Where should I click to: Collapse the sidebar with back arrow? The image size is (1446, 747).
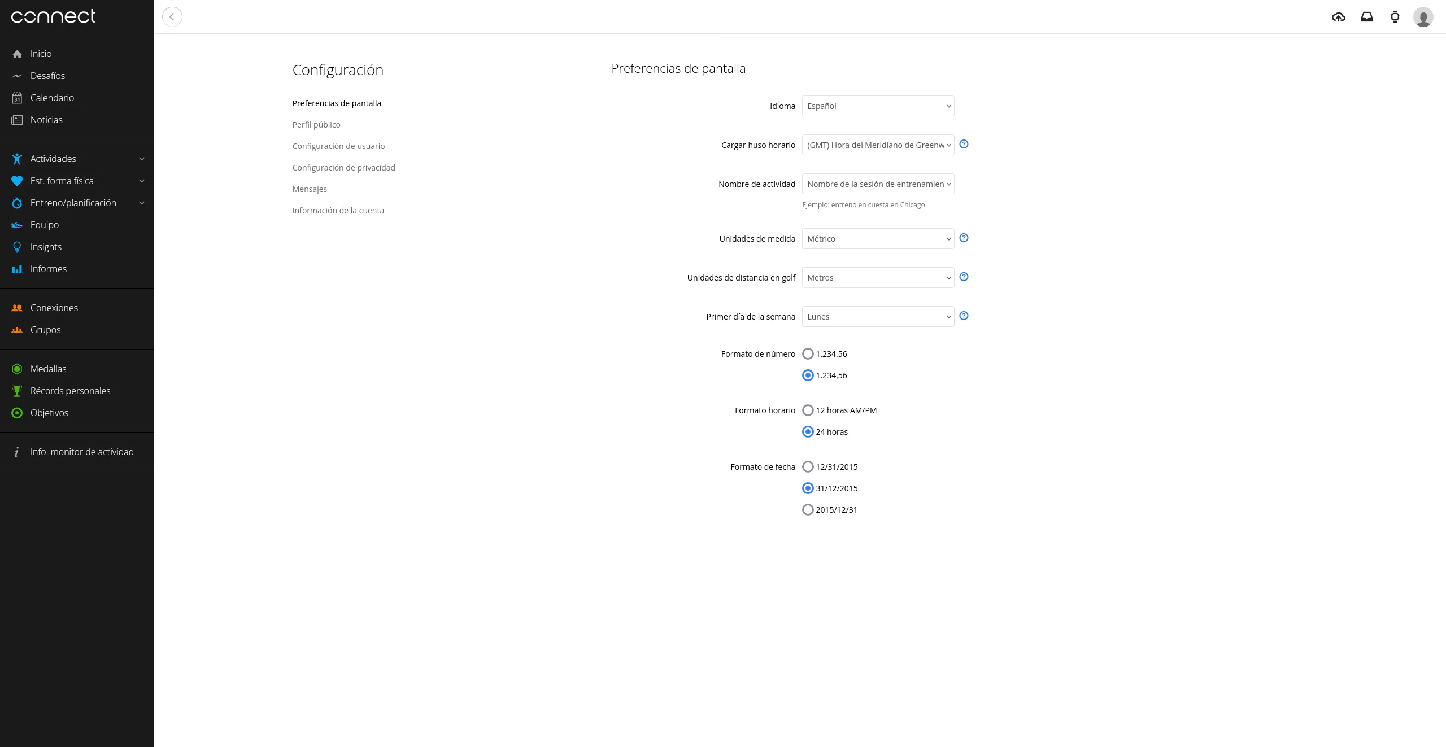point(172,17)
